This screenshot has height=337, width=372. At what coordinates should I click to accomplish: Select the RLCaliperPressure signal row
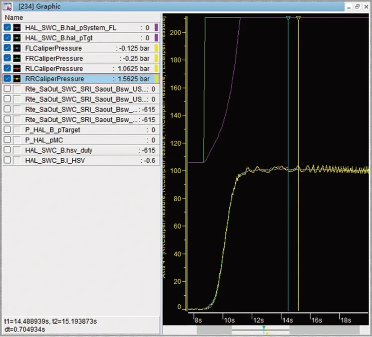tap(81, 68)
